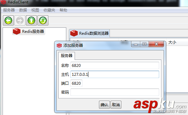This screenshot has width=188, height=115.
Task: Click the 大小 column header
Action: (x=172, y=42)
